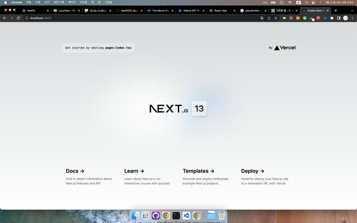Switch to the Talend API Tester tab
Screen dimensions: 357x223
point(191,11)
